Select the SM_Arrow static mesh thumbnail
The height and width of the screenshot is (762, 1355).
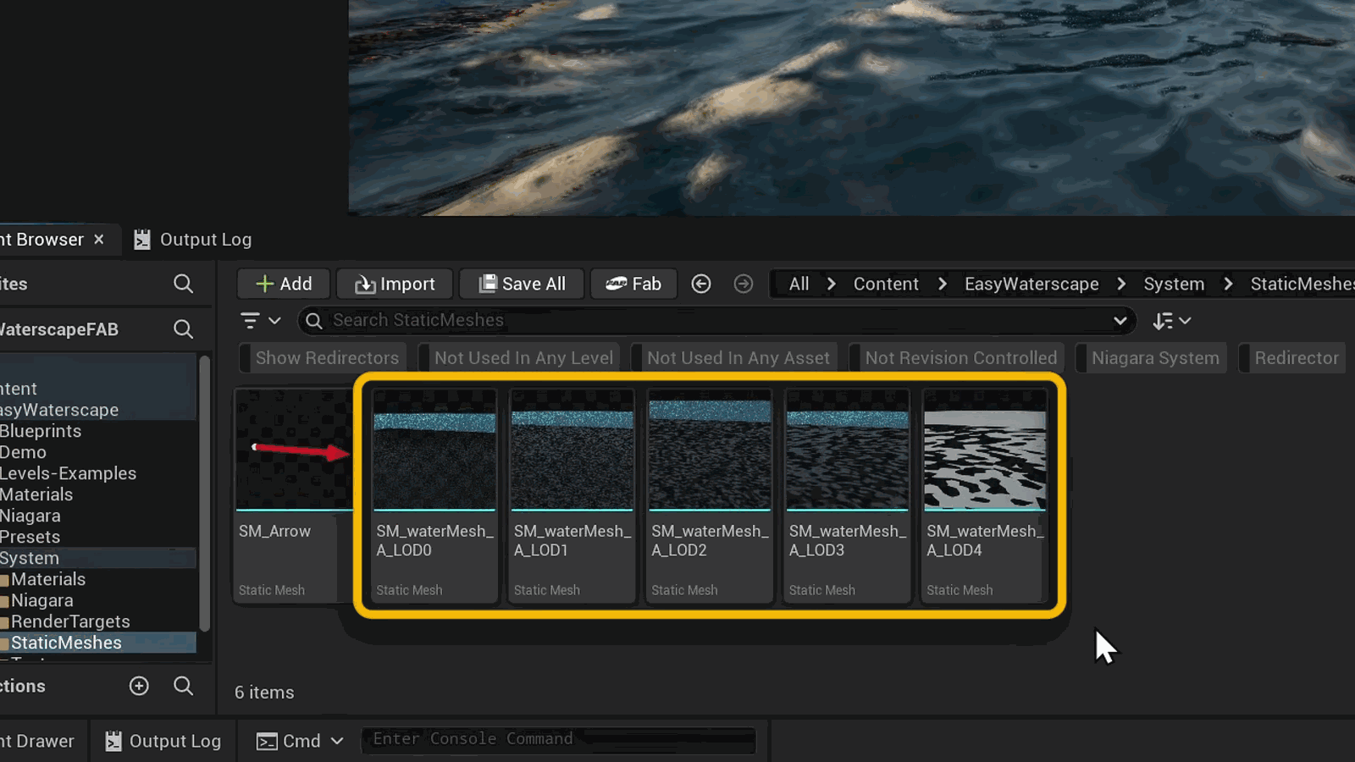click(x=294, y=450)
